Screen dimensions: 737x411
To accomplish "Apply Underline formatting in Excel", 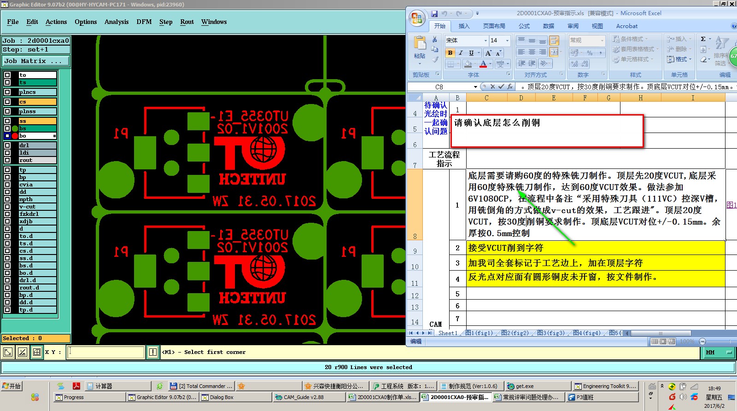I will click(x=471, y=53).
